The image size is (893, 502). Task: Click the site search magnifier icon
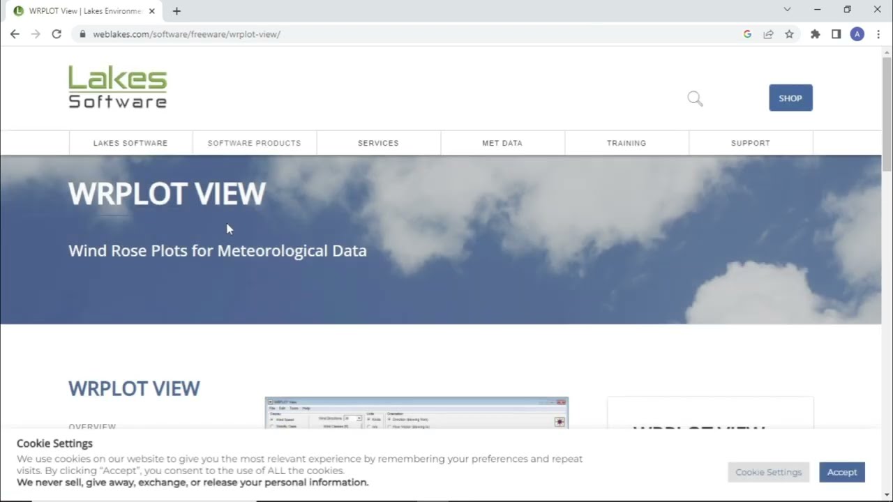click(x=695, y=98)
